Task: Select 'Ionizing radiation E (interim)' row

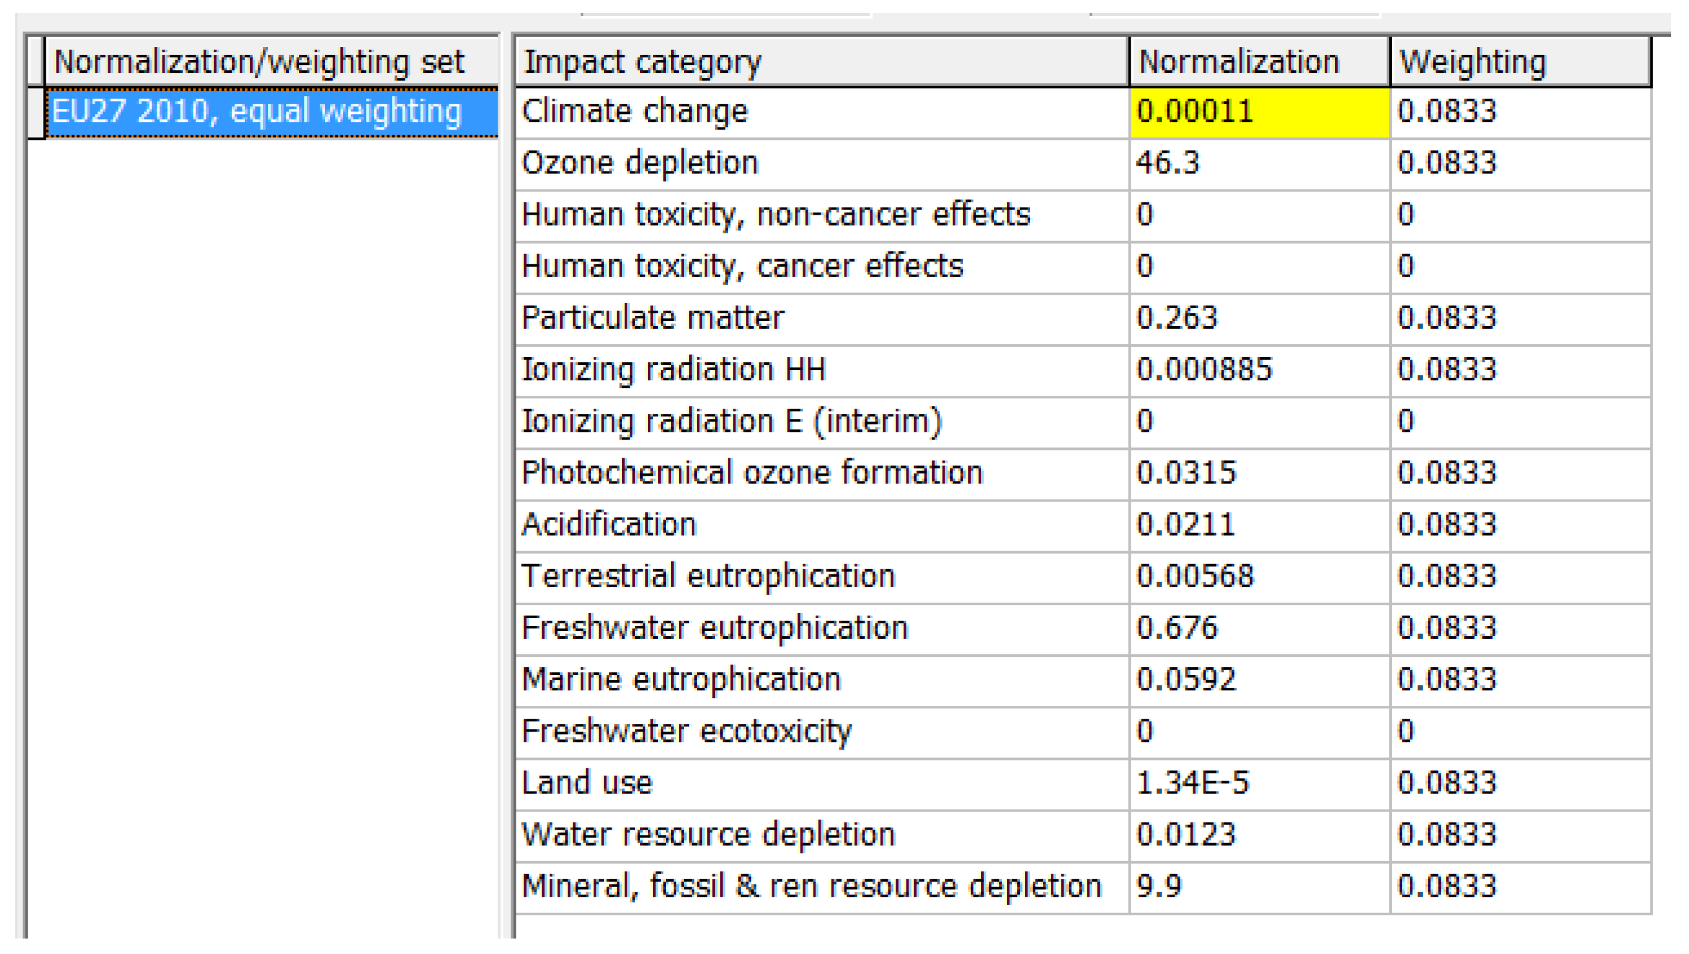Action: point(822,422)
